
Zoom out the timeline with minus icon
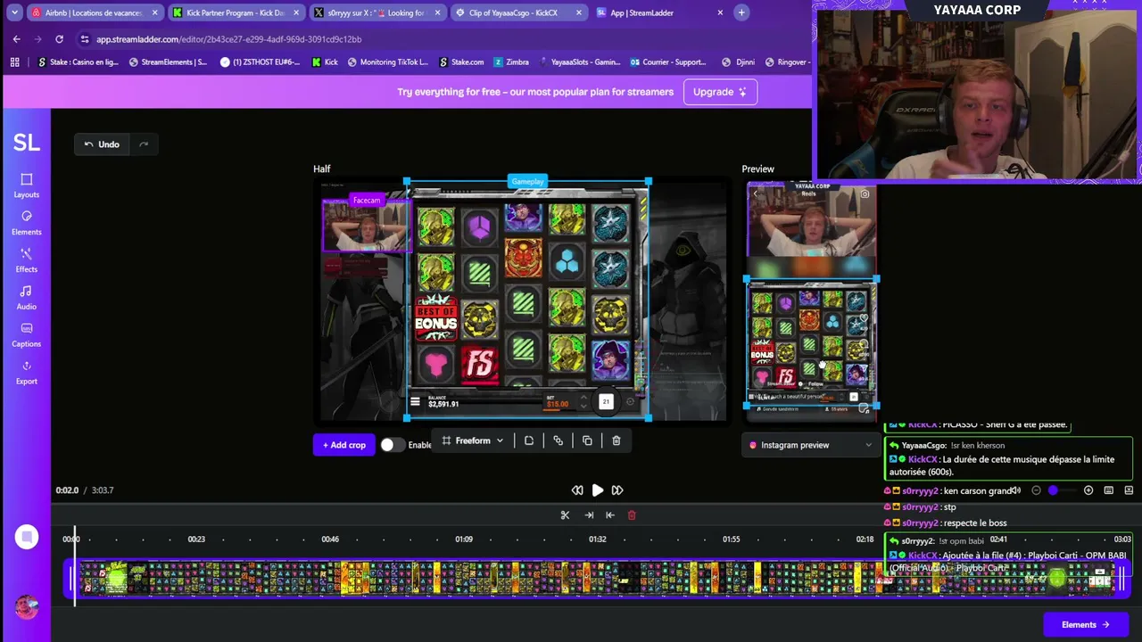pos(1036,490)
